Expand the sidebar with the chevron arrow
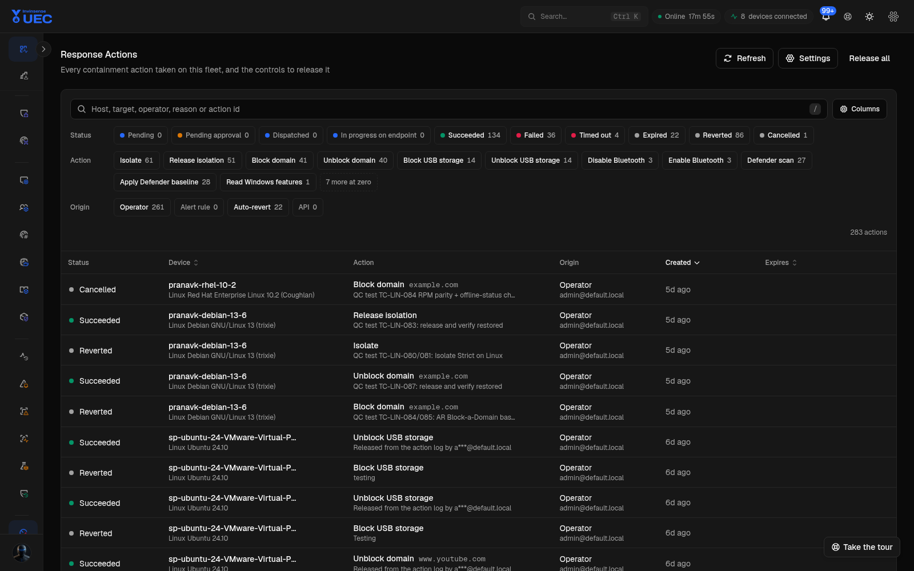The image size is (914, 571). (43, 49)
